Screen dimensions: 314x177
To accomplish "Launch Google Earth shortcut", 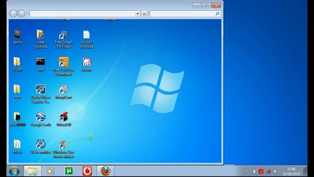I will pyautogui.click(x=40, y=119).
